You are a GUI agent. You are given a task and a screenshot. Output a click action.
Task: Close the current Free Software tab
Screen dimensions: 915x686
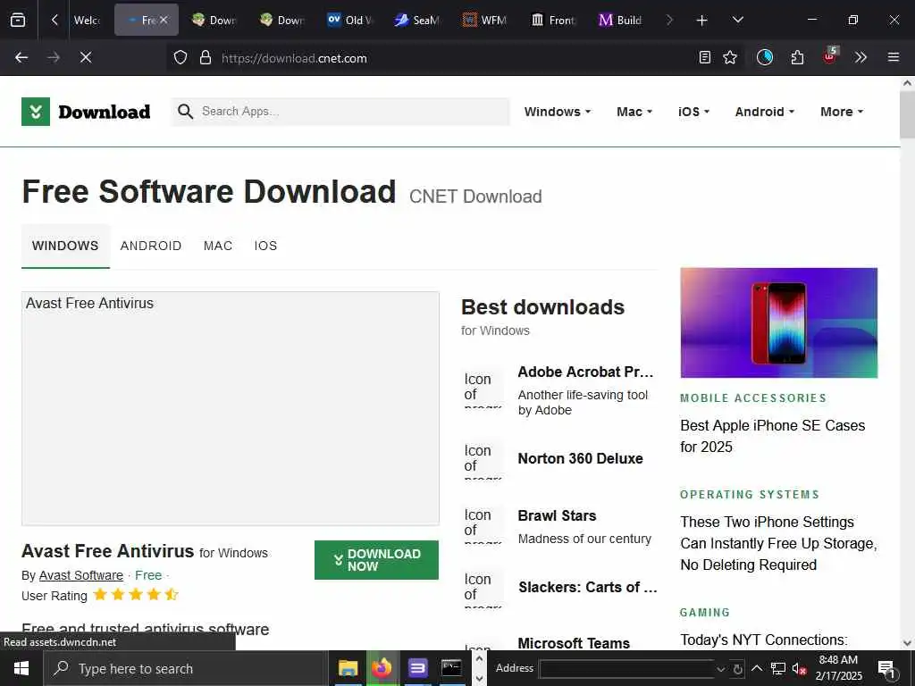coord(164,20)
